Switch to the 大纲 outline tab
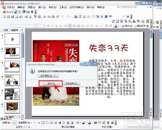This screenshot has height=130, width=162. click(6, 30)
